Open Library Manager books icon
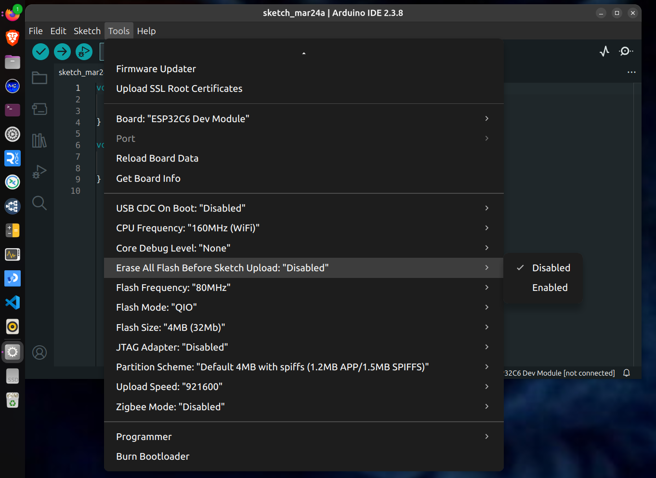This screenshot has width=656, height=478. click(39, 140)
